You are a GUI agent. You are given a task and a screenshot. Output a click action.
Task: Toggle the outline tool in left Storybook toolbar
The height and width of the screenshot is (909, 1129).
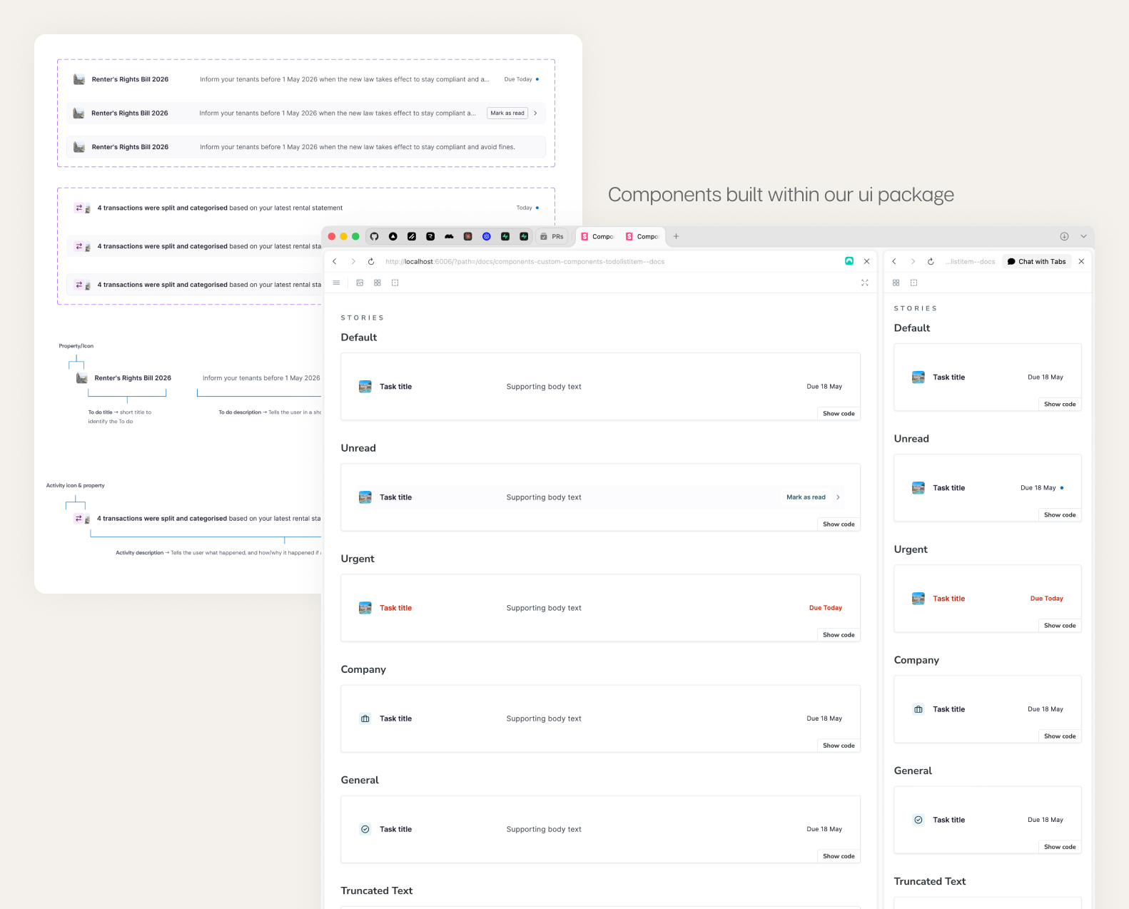(x=395, y=283)
